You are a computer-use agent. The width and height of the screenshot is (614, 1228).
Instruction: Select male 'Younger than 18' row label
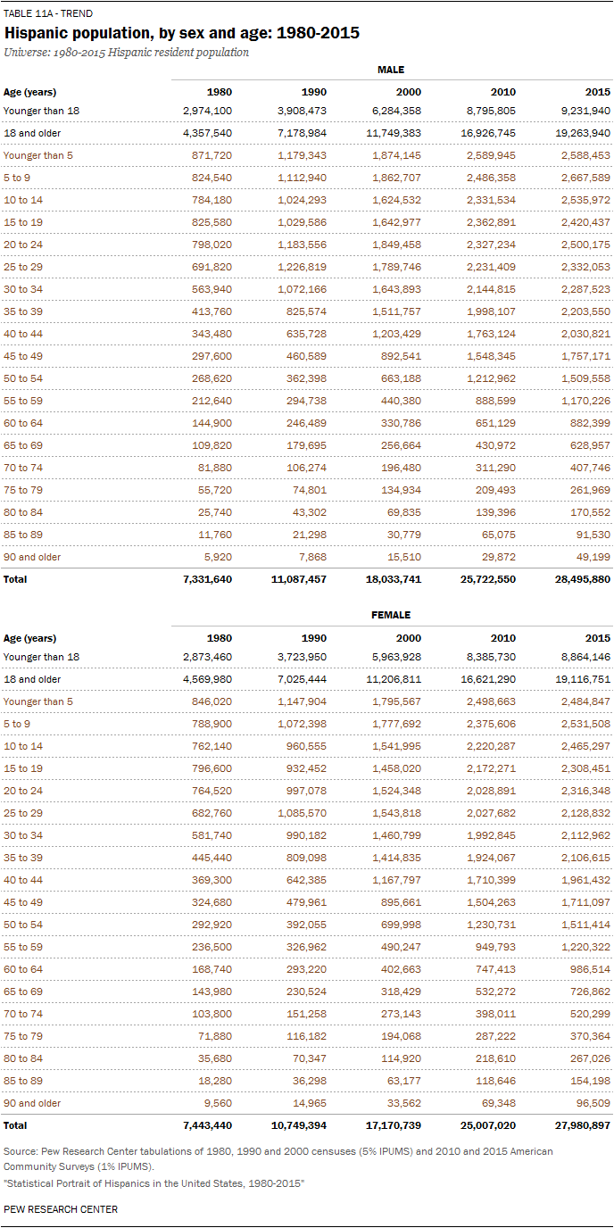point(41,111)
